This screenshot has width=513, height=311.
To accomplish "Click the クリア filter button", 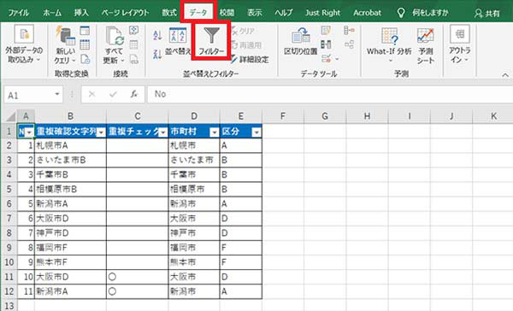I will [243, 31].
